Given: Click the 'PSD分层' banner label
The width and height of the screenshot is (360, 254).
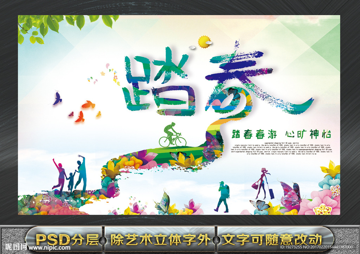Looking at the screenshot, I should tap(67, 240).
